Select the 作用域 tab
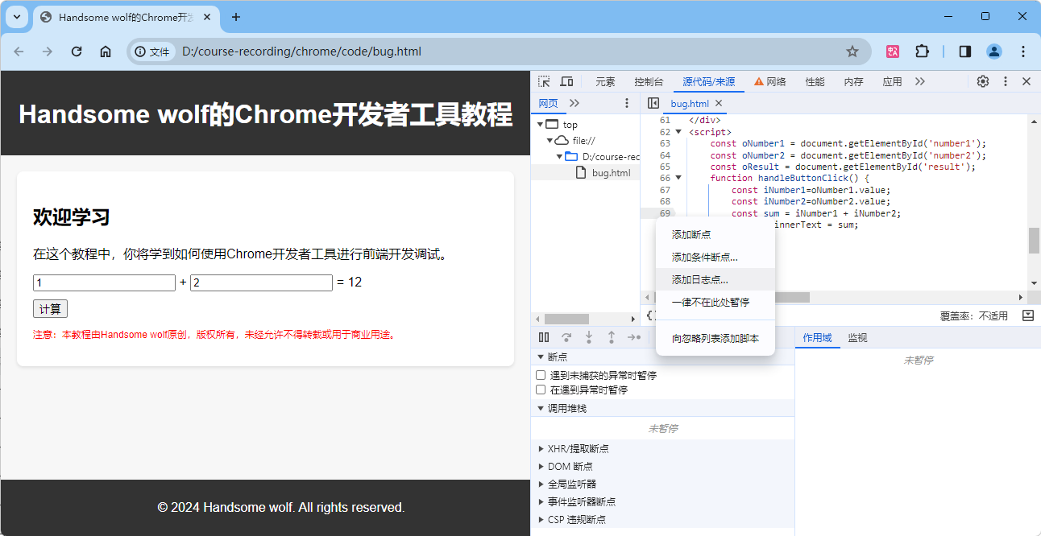1041x536 pixels. tap(817, 338)
